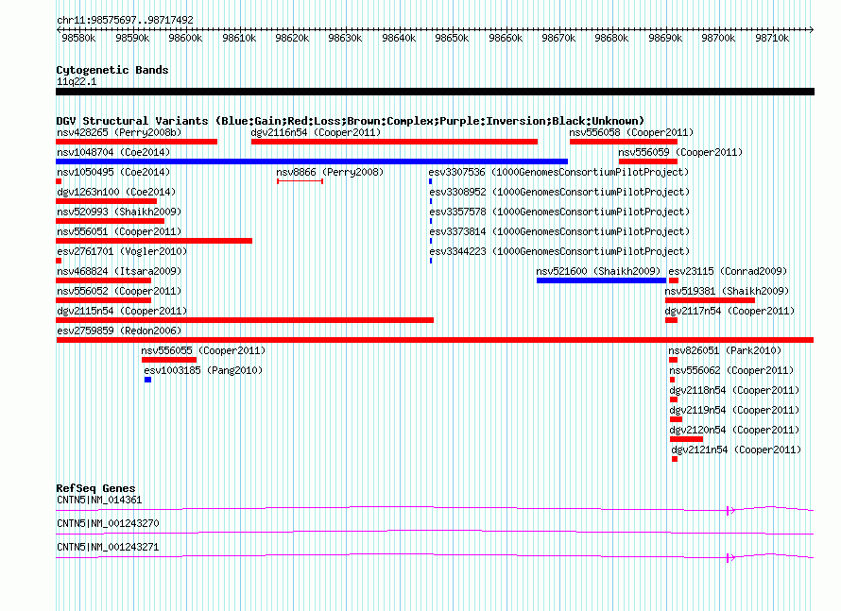Click the exon arrow marker on CNTN5|NM_014361
841x611 pixels.
click(x=730, y=511)
